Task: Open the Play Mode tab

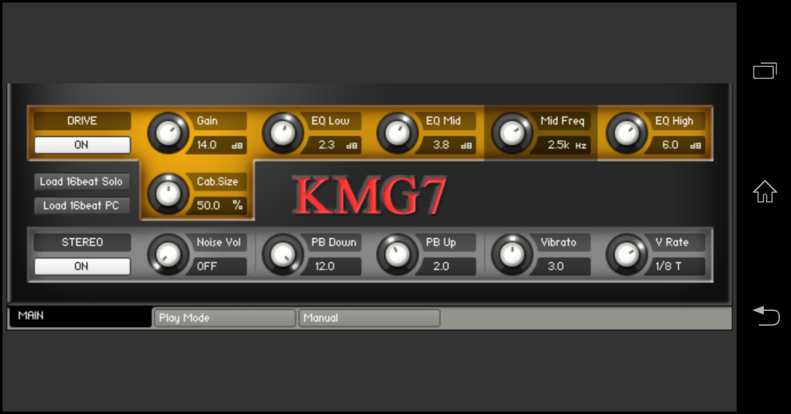Action: tap(224, 318)
